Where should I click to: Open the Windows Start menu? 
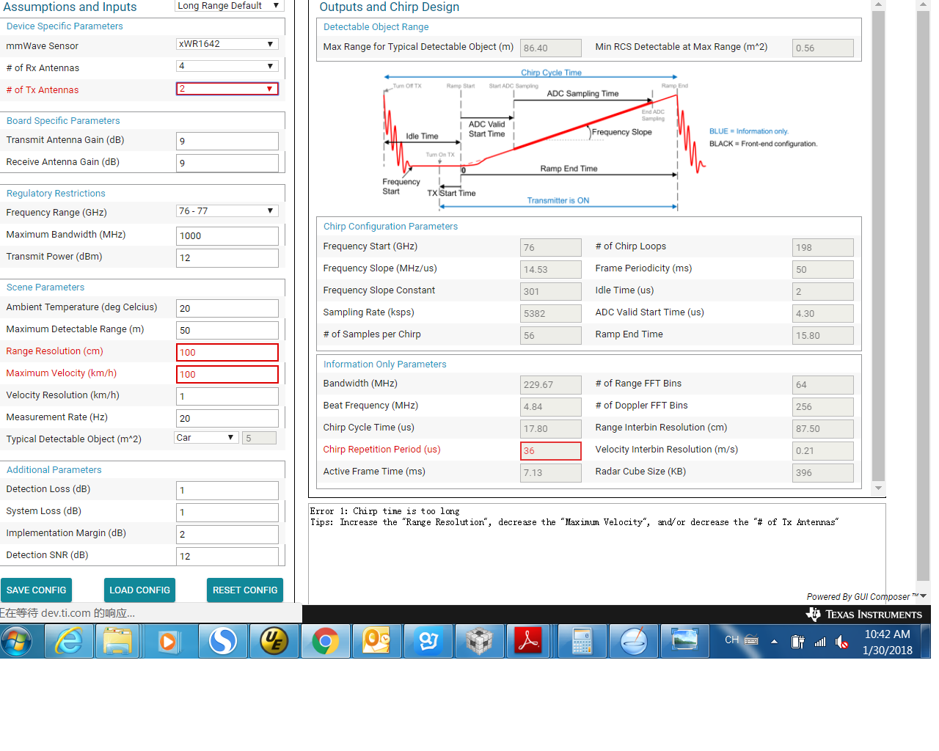[16, 642]
